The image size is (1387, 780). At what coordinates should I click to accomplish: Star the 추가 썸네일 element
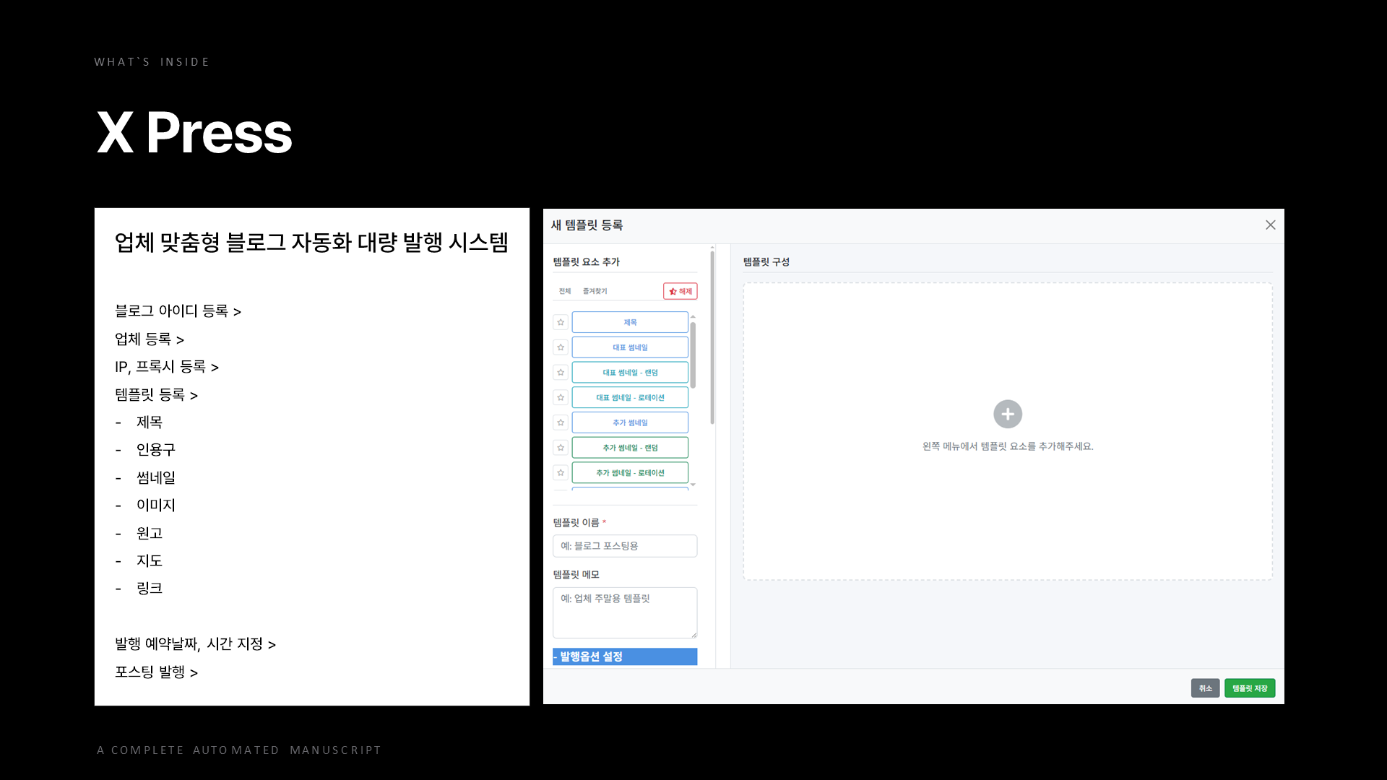click(x=561, y=422)
